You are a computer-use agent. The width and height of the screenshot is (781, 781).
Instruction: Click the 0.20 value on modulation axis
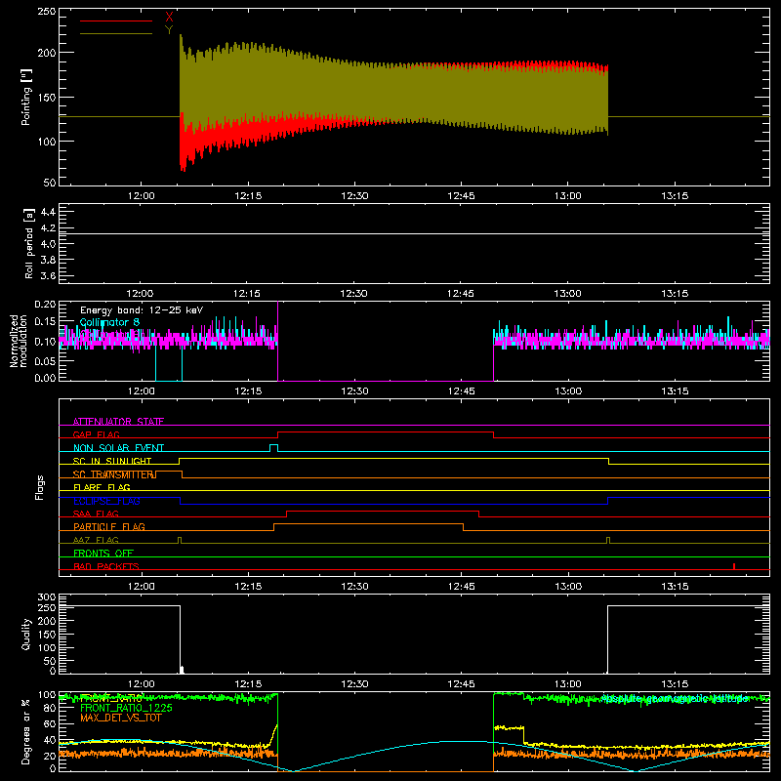[x=45, y=304]
